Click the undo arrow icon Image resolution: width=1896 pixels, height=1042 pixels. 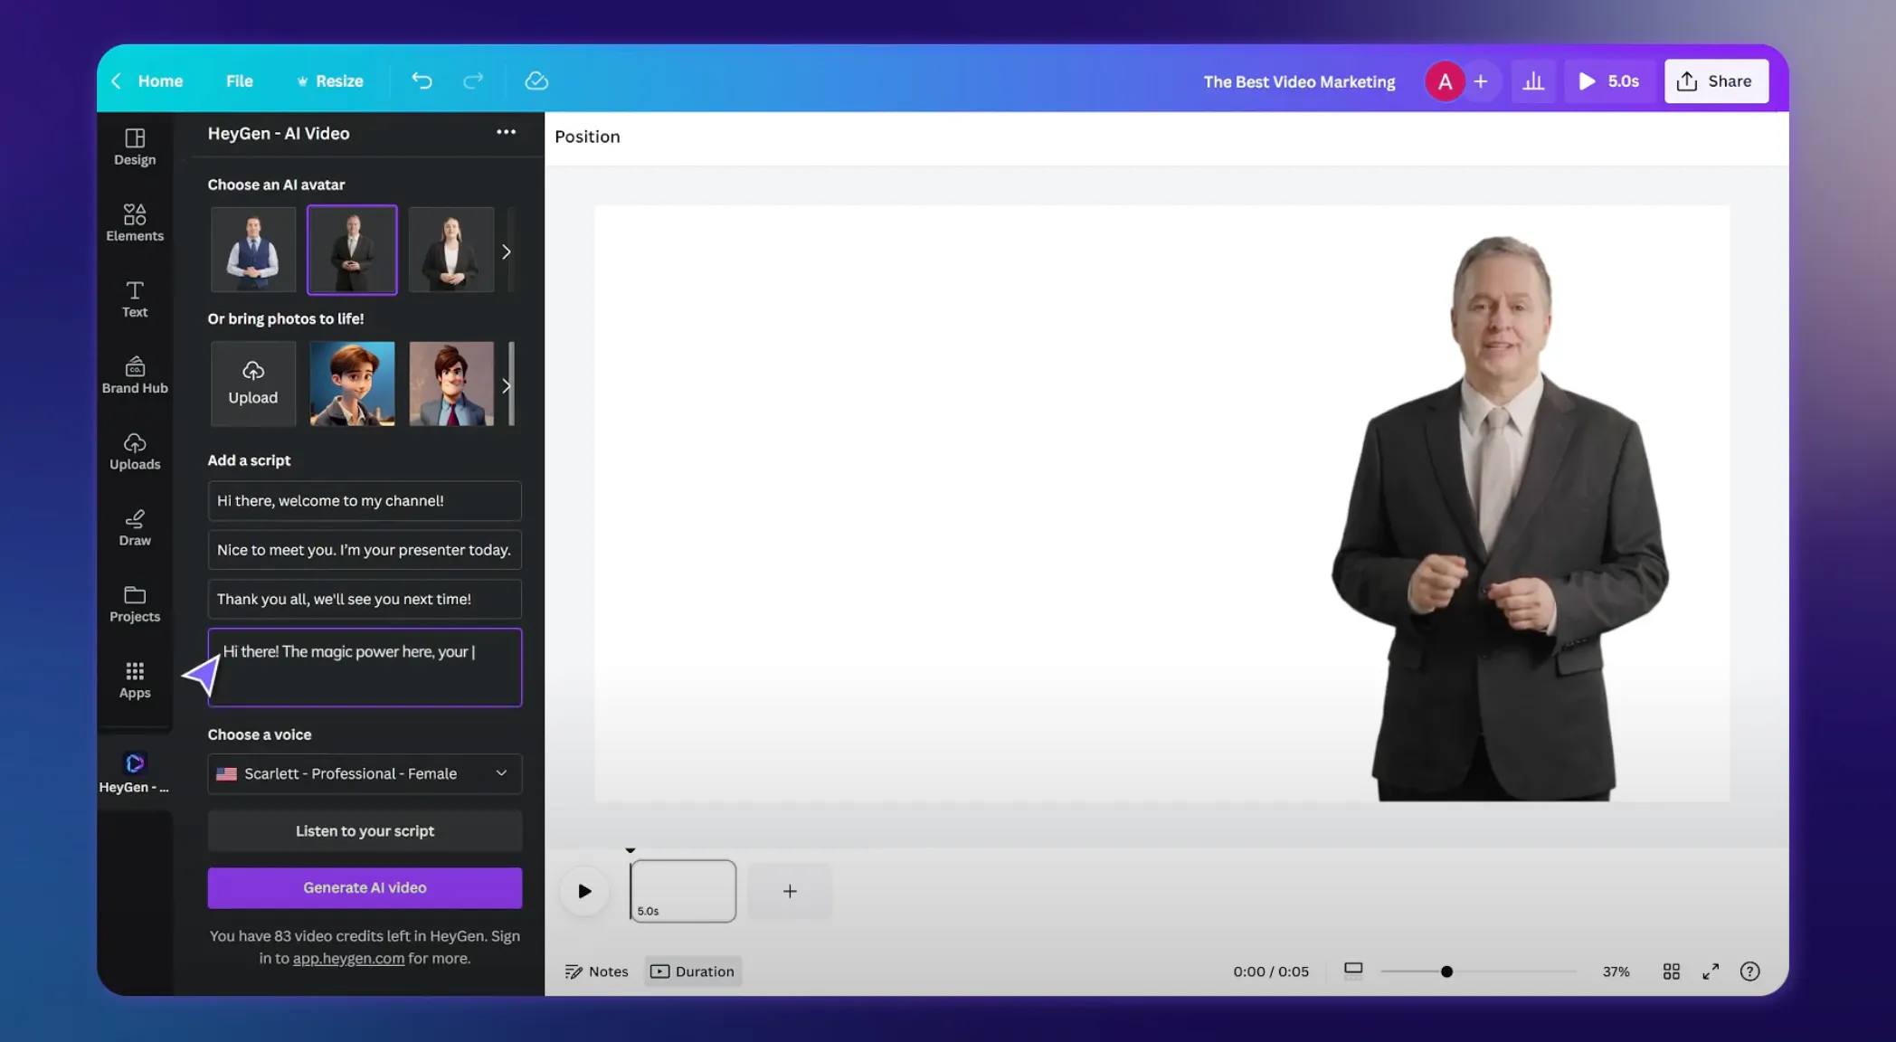422,81
